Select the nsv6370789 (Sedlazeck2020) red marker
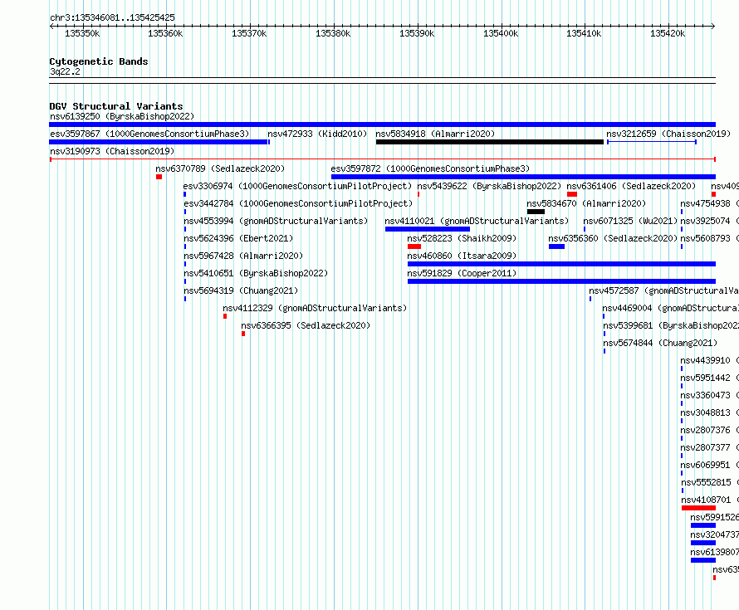 point(159,177)
